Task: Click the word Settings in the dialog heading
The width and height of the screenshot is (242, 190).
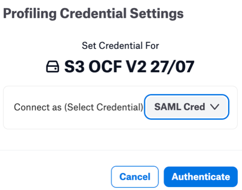Action: coord(157,14)
